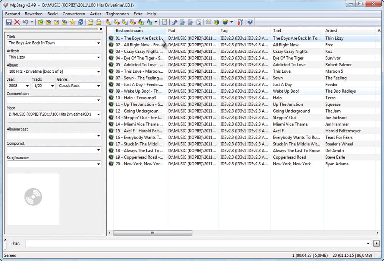Viewport: 384px width, 261px height.
Task: Open the Tag sources dropdown arrow
Action: coord(232,22)
